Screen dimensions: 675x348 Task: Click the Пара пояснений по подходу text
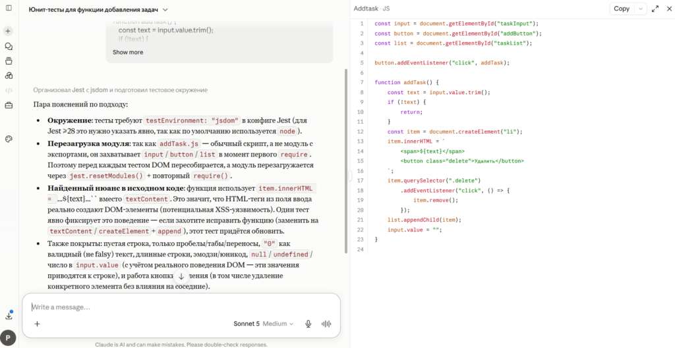80,105
